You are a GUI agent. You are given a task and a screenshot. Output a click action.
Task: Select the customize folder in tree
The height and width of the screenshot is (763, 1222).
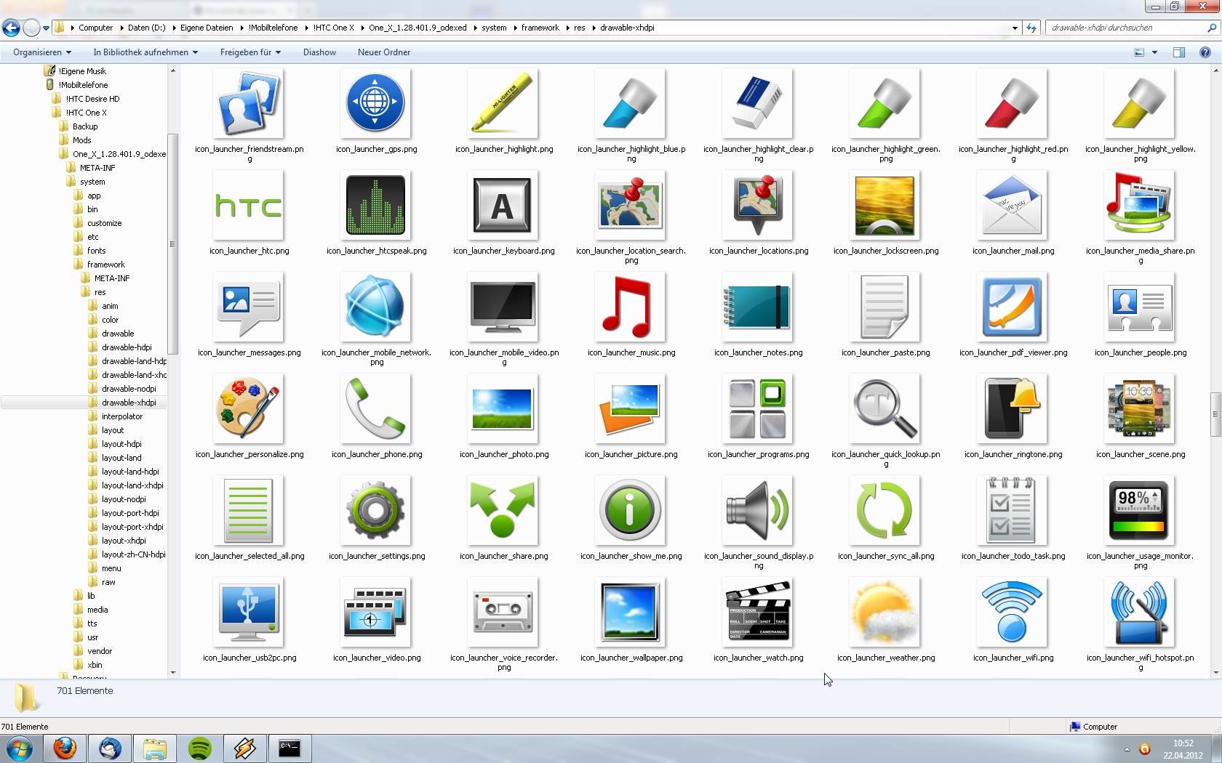pos(104,223)
